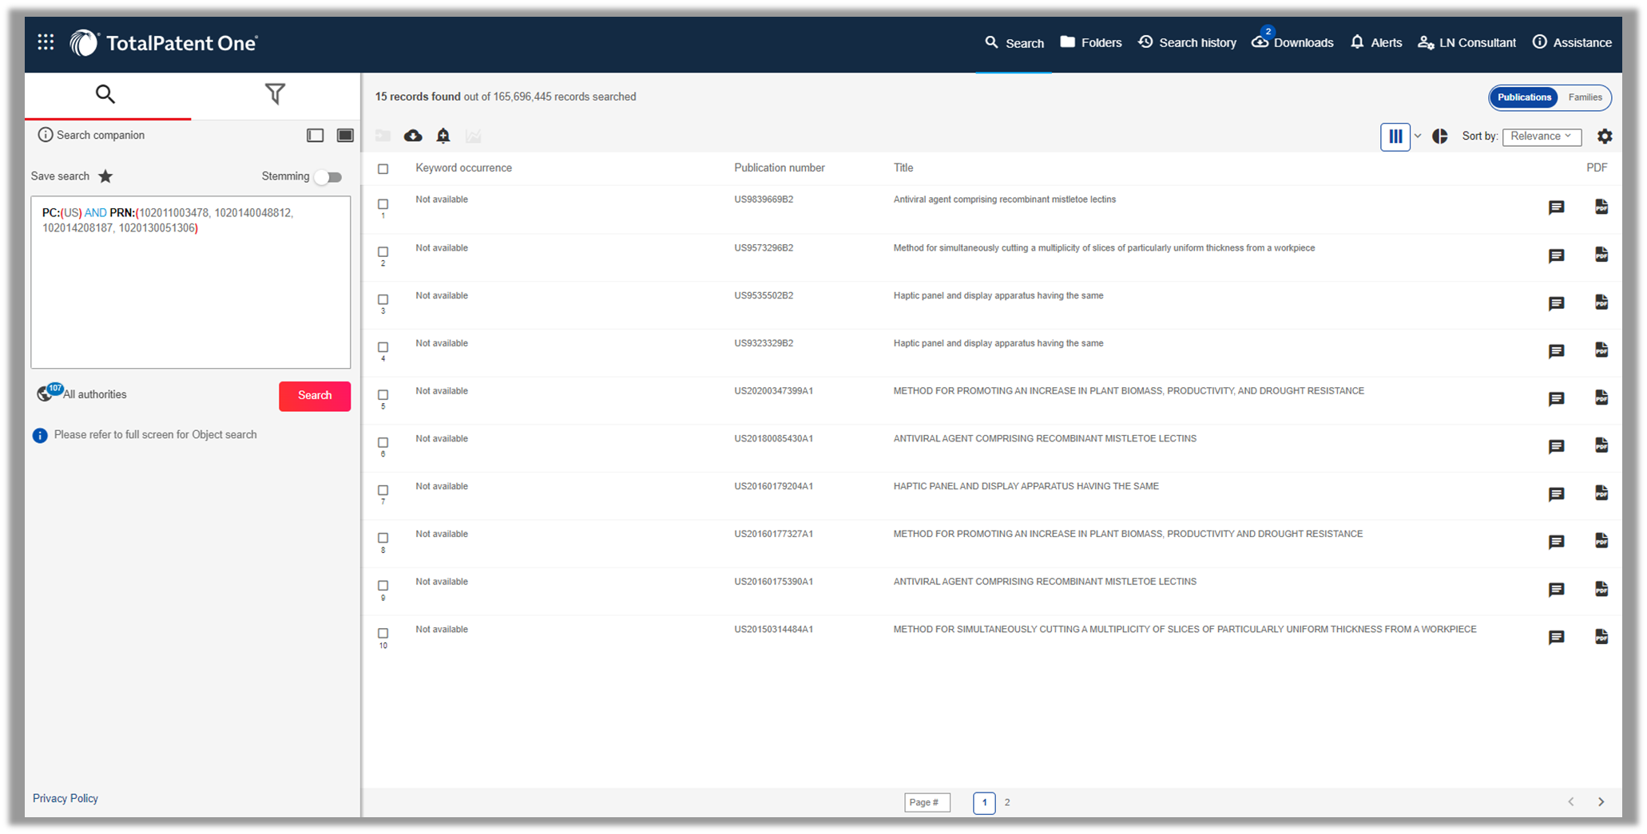Open PDF icon for US9573296B2 row

point(1601,255)
